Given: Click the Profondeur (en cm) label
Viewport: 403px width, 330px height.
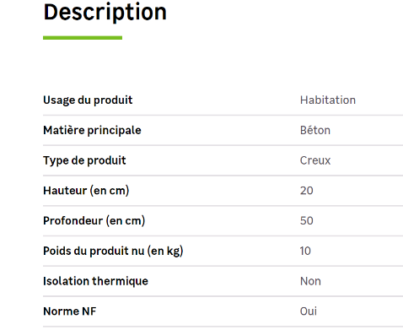Looking at the screenshot, I should (x=94, y=220).
